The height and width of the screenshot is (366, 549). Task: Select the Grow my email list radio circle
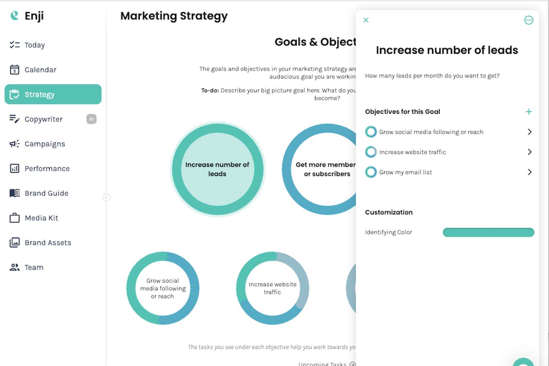coord(371,172)
